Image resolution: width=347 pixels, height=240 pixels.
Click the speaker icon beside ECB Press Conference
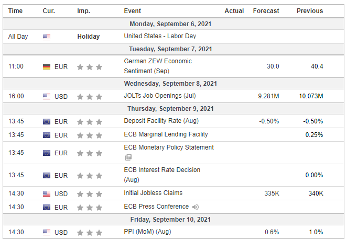196,207
